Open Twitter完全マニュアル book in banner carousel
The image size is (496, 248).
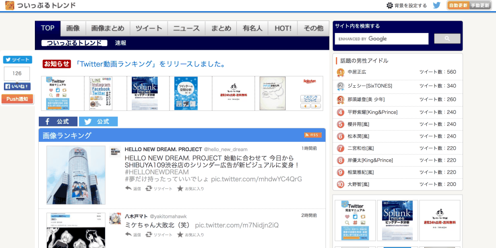point(58,93)
